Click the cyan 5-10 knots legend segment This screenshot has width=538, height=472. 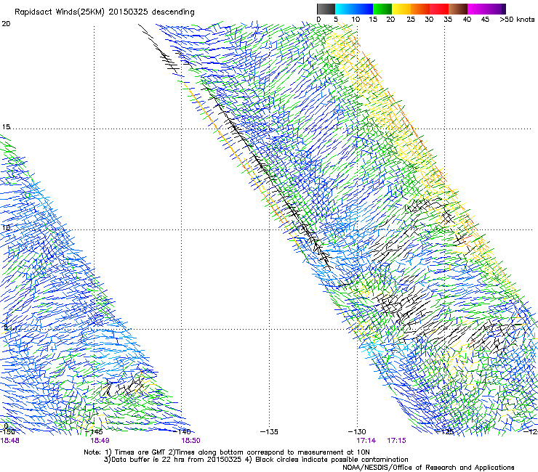coord(345,9)
